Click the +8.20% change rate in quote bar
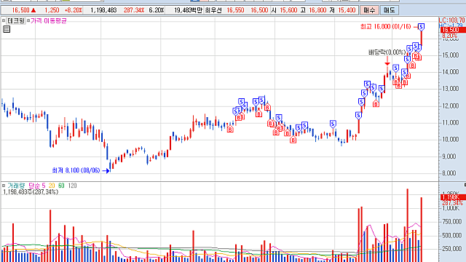 point(73,10)
